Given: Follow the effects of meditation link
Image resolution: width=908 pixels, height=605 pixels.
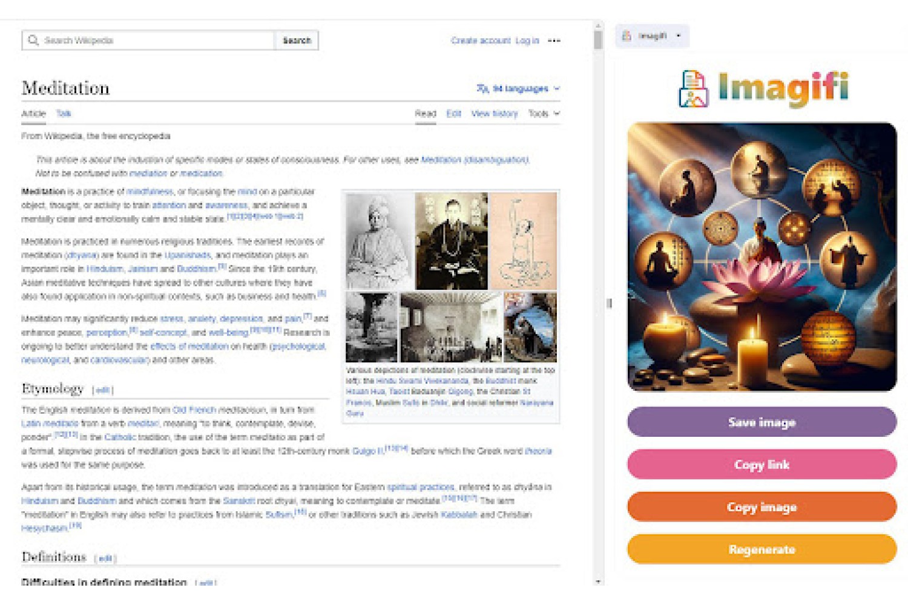Looking at the screenshot, I should (x=189, y=346).
